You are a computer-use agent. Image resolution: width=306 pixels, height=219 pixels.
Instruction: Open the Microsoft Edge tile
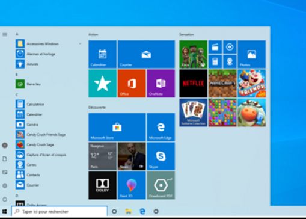pos(161,127)
